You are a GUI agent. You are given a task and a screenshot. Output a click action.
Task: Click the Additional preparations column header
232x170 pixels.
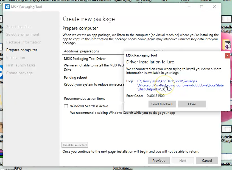click(x=81, y=51)
